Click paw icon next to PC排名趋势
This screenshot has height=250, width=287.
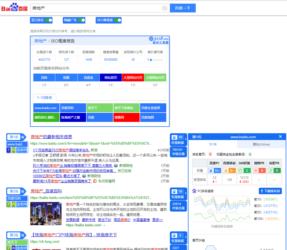click(194, 191)
